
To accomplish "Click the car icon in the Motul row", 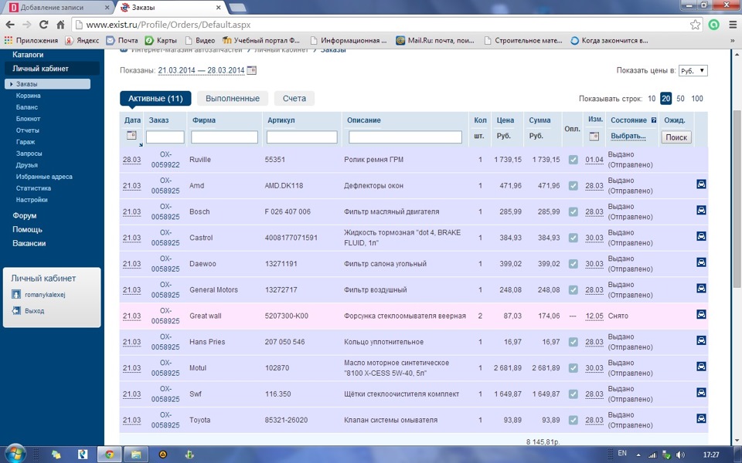I will point(701,367).
